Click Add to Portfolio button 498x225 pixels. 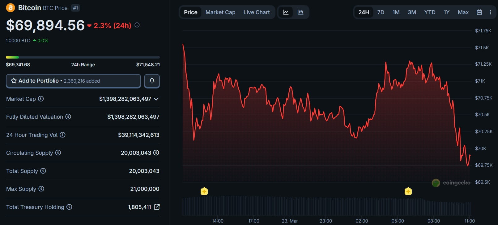[73, 81]
